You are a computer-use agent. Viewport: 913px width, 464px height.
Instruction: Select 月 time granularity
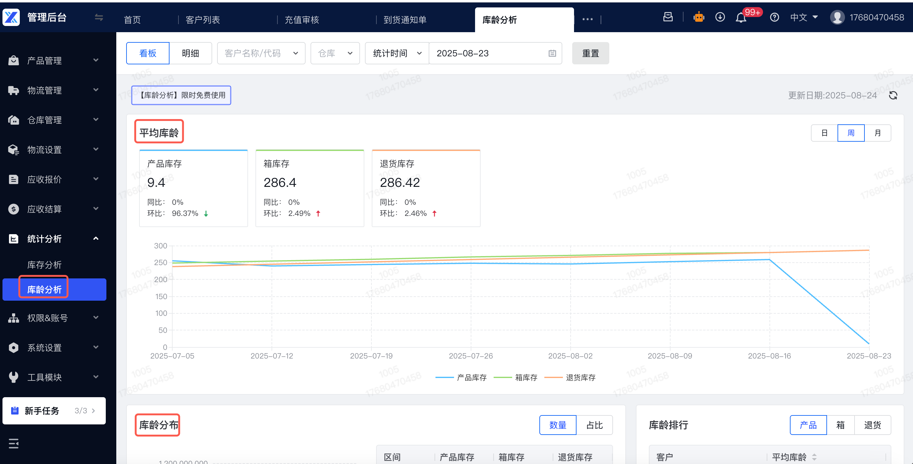point(877,133)
